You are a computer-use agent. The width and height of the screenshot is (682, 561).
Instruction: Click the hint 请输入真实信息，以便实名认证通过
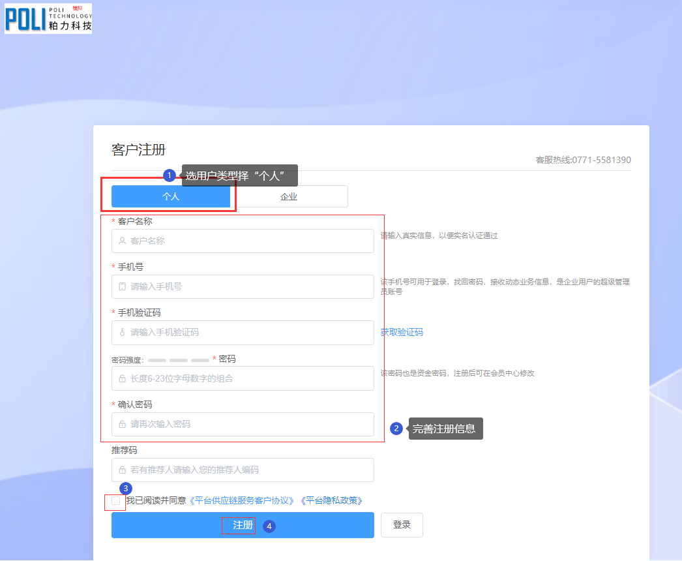pyautogui.click(x=439, y=235)
